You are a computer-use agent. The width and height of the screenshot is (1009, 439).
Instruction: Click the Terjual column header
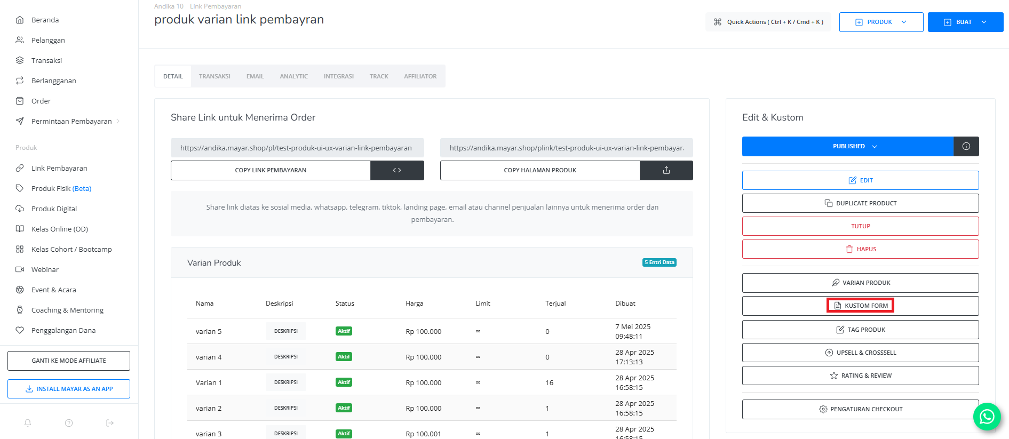coord(555,304)
